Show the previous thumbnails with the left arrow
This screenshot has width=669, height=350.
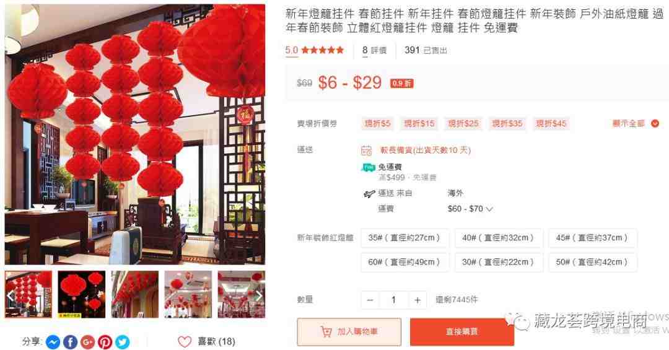(x=12, y=295)
